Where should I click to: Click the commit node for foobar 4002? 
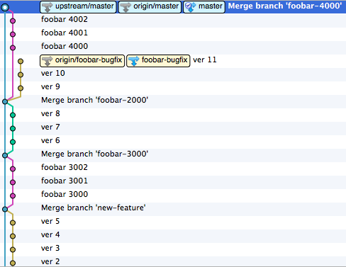[13, 21]
